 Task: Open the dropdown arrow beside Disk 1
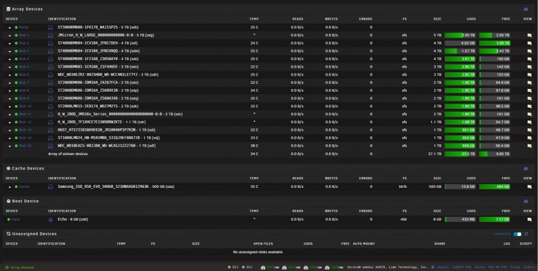click(x=10, y=35)
